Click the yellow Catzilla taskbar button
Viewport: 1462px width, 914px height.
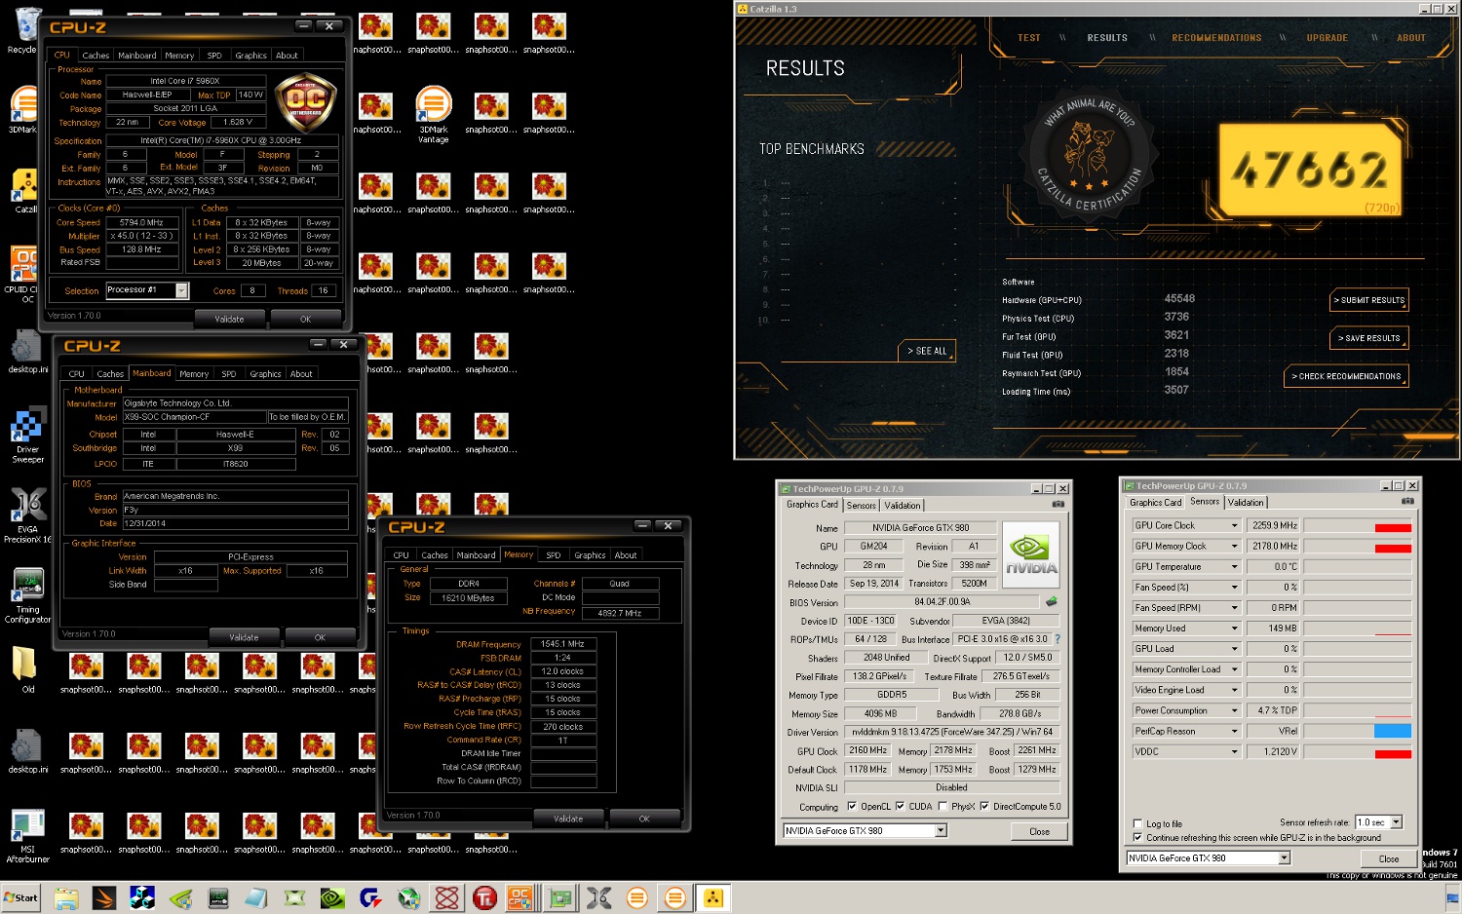[x=713, y=897]
